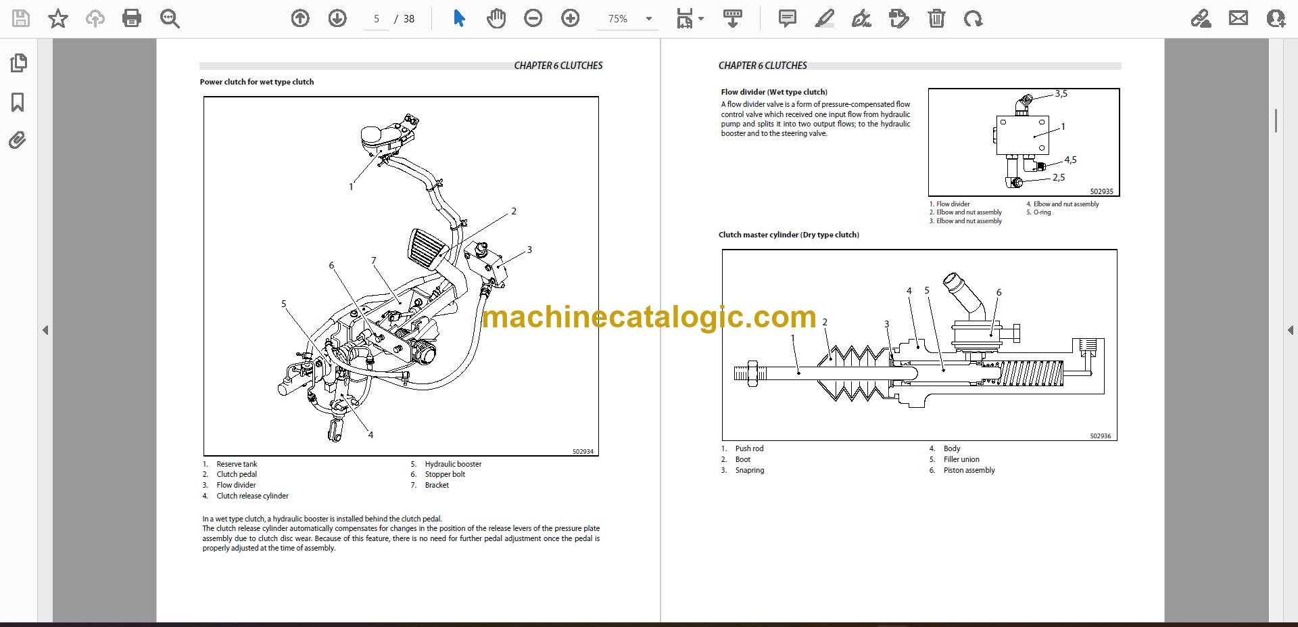Screen dimensions: 1298x627
Task: Click the '2. Clutch pedal' legend entry
Action: tap(230, 474)
